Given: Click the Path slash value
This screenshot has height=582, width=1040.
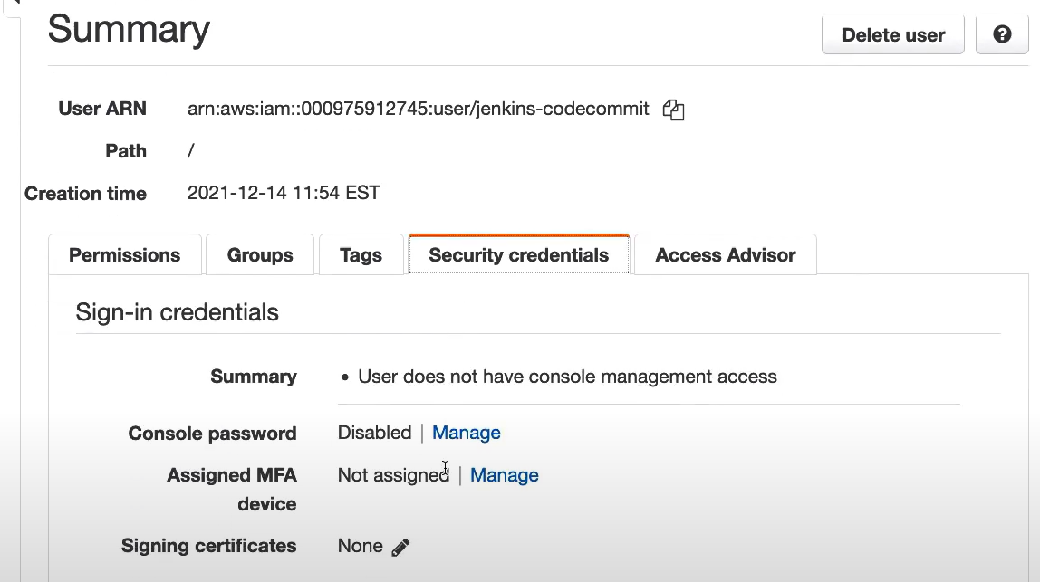Looking at the screenshot, I should 191,151.
